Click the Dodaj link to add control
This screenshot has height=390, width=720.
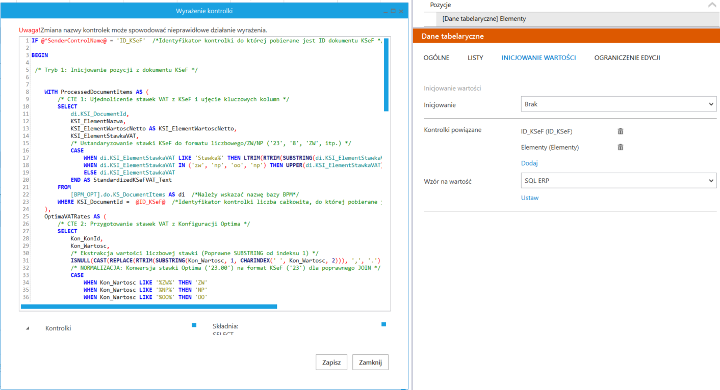pyautogui.click(x=529, y=163)
